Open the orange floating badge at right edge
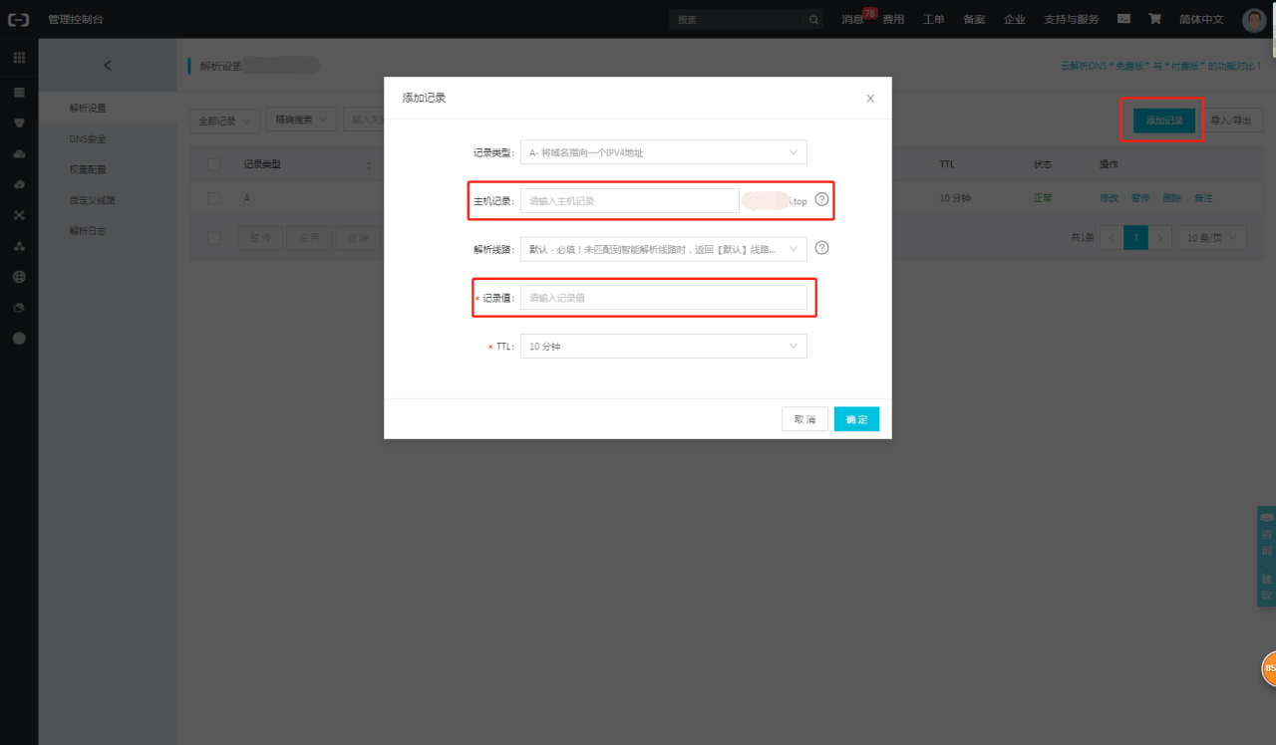Image resolution: width=1276 pixels, height=745 pixels. tap(1269, 669)
